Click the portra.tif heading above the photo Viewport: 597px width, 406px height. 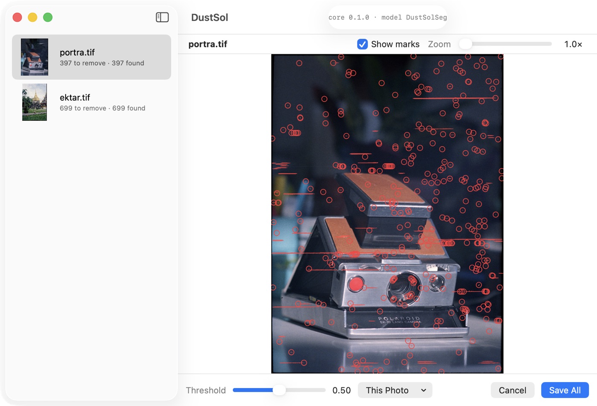click(208, 44)
